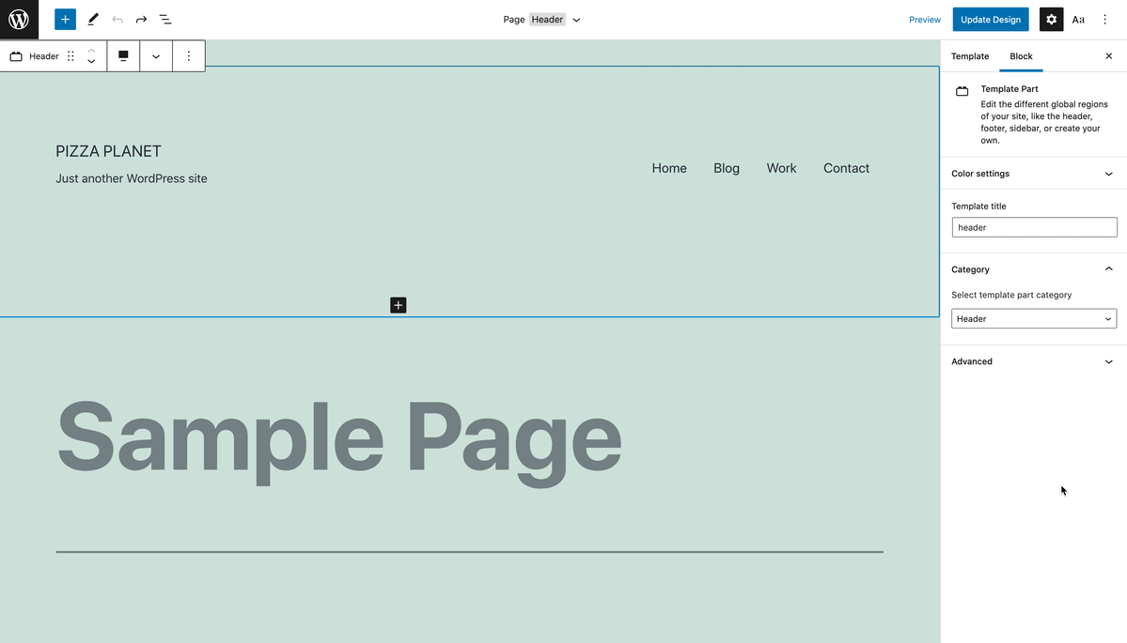The image size is (1127, 643).
Task: Open editor options kebab menu
Action: (x=1104, y=20)
